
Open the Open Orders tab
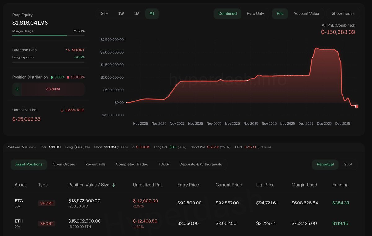click(64, 164)
